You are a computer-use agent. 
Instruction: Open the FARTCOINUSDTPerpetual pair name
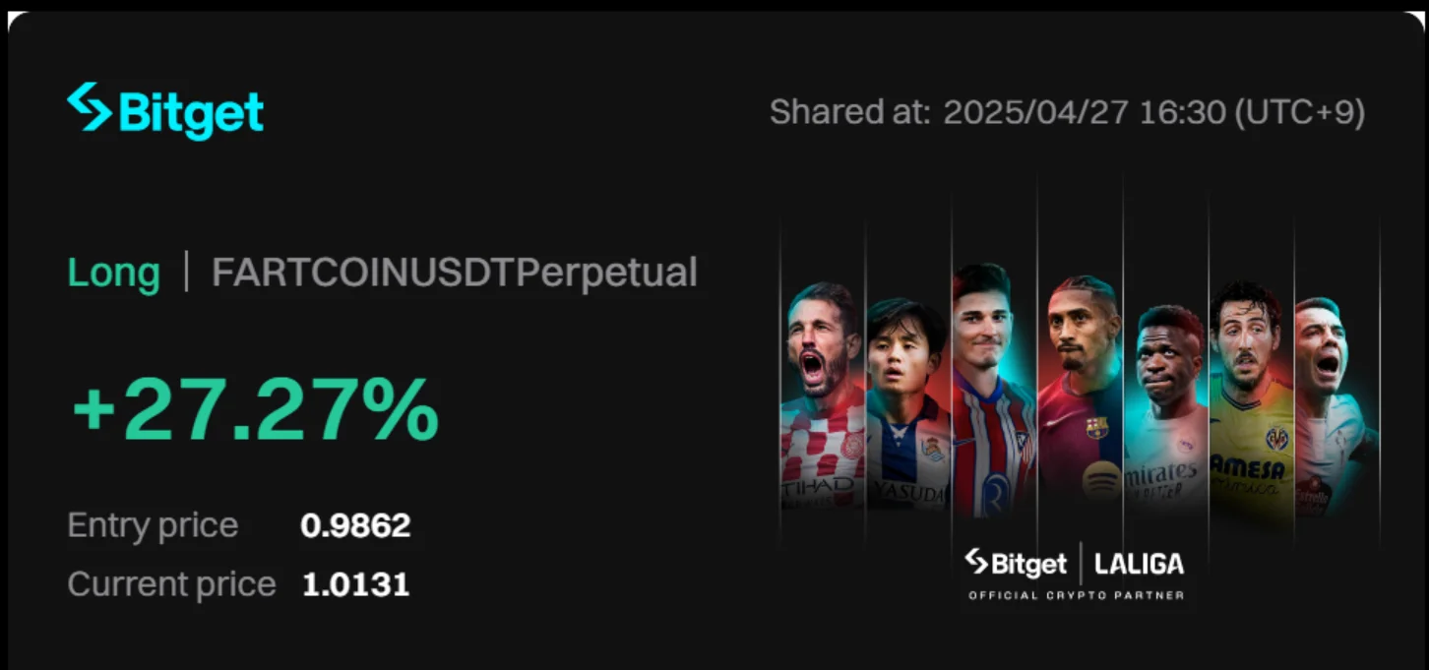click(455, 273)
